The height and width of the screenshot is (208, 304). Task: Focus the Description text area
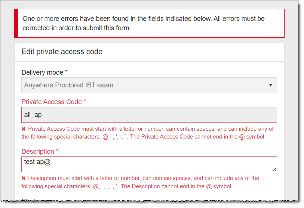[149, 164]
